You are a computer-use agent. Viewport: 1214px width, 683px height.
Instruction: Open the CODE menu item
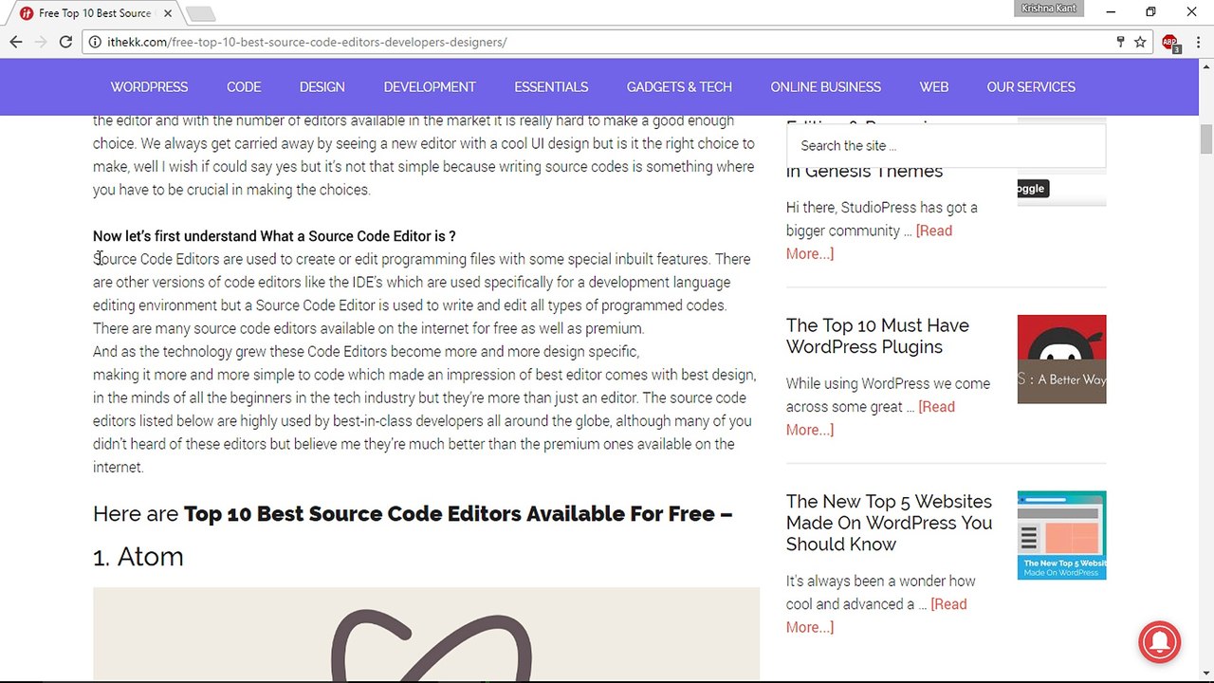(244, 87)
